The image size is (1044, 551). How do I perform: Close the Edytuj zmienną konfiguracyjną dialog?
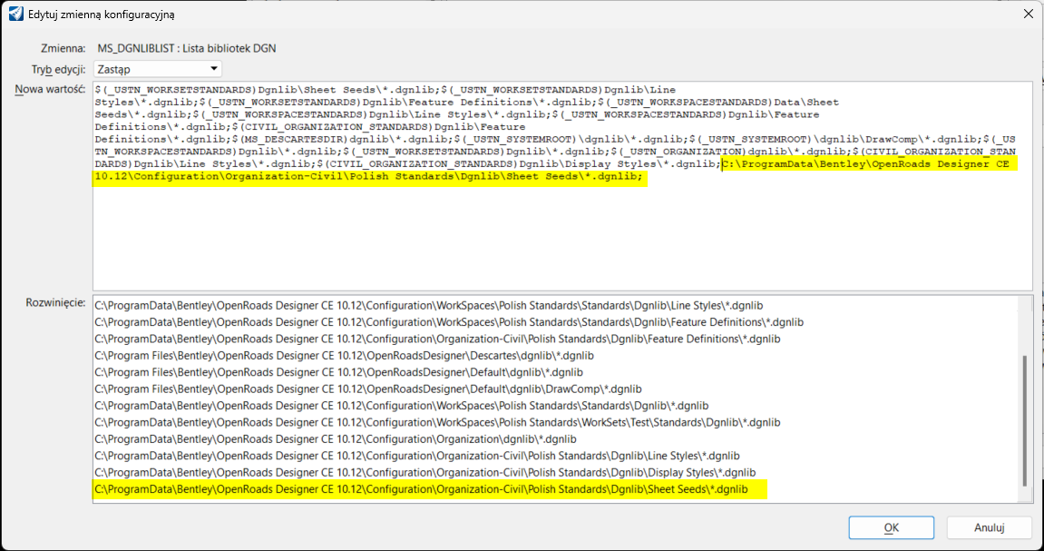click(1028, 14)
